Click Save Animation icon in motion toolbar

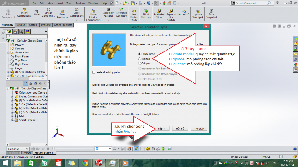123,149
